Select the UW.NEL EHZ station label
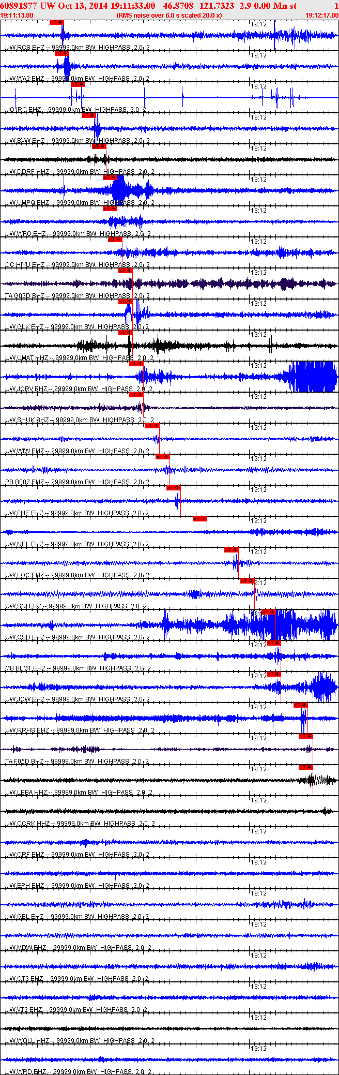339x1075 pixels. click(x=25, y=544)
